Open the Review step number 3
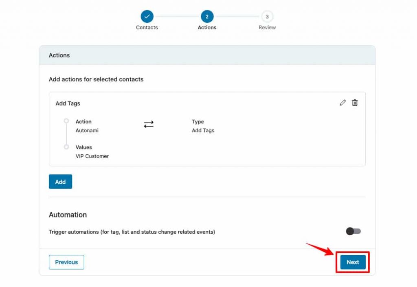The width and height of the screenshot is (417, 287). 267,16
